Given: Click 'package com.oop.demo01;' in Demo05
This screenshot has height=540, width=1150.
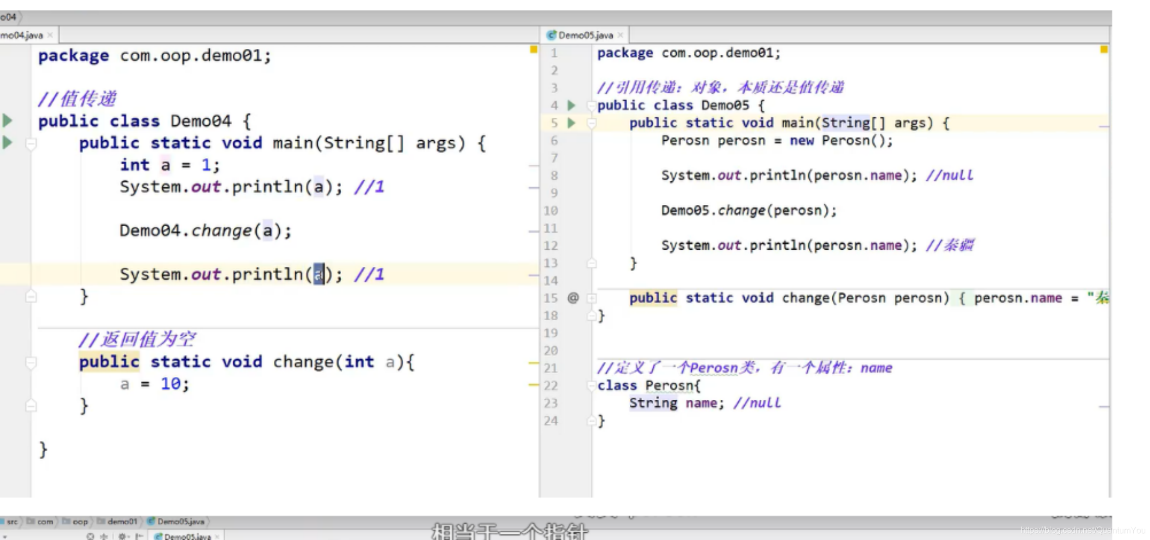Looking at the screenshot, I should tap(689, 53).
